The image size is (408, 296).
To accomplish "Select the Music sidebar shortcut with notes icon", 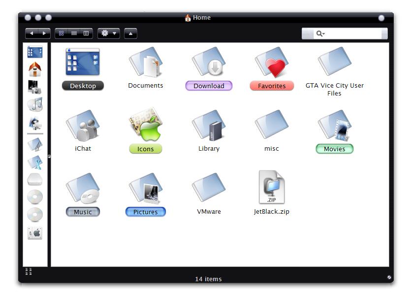I will (35, 104).
